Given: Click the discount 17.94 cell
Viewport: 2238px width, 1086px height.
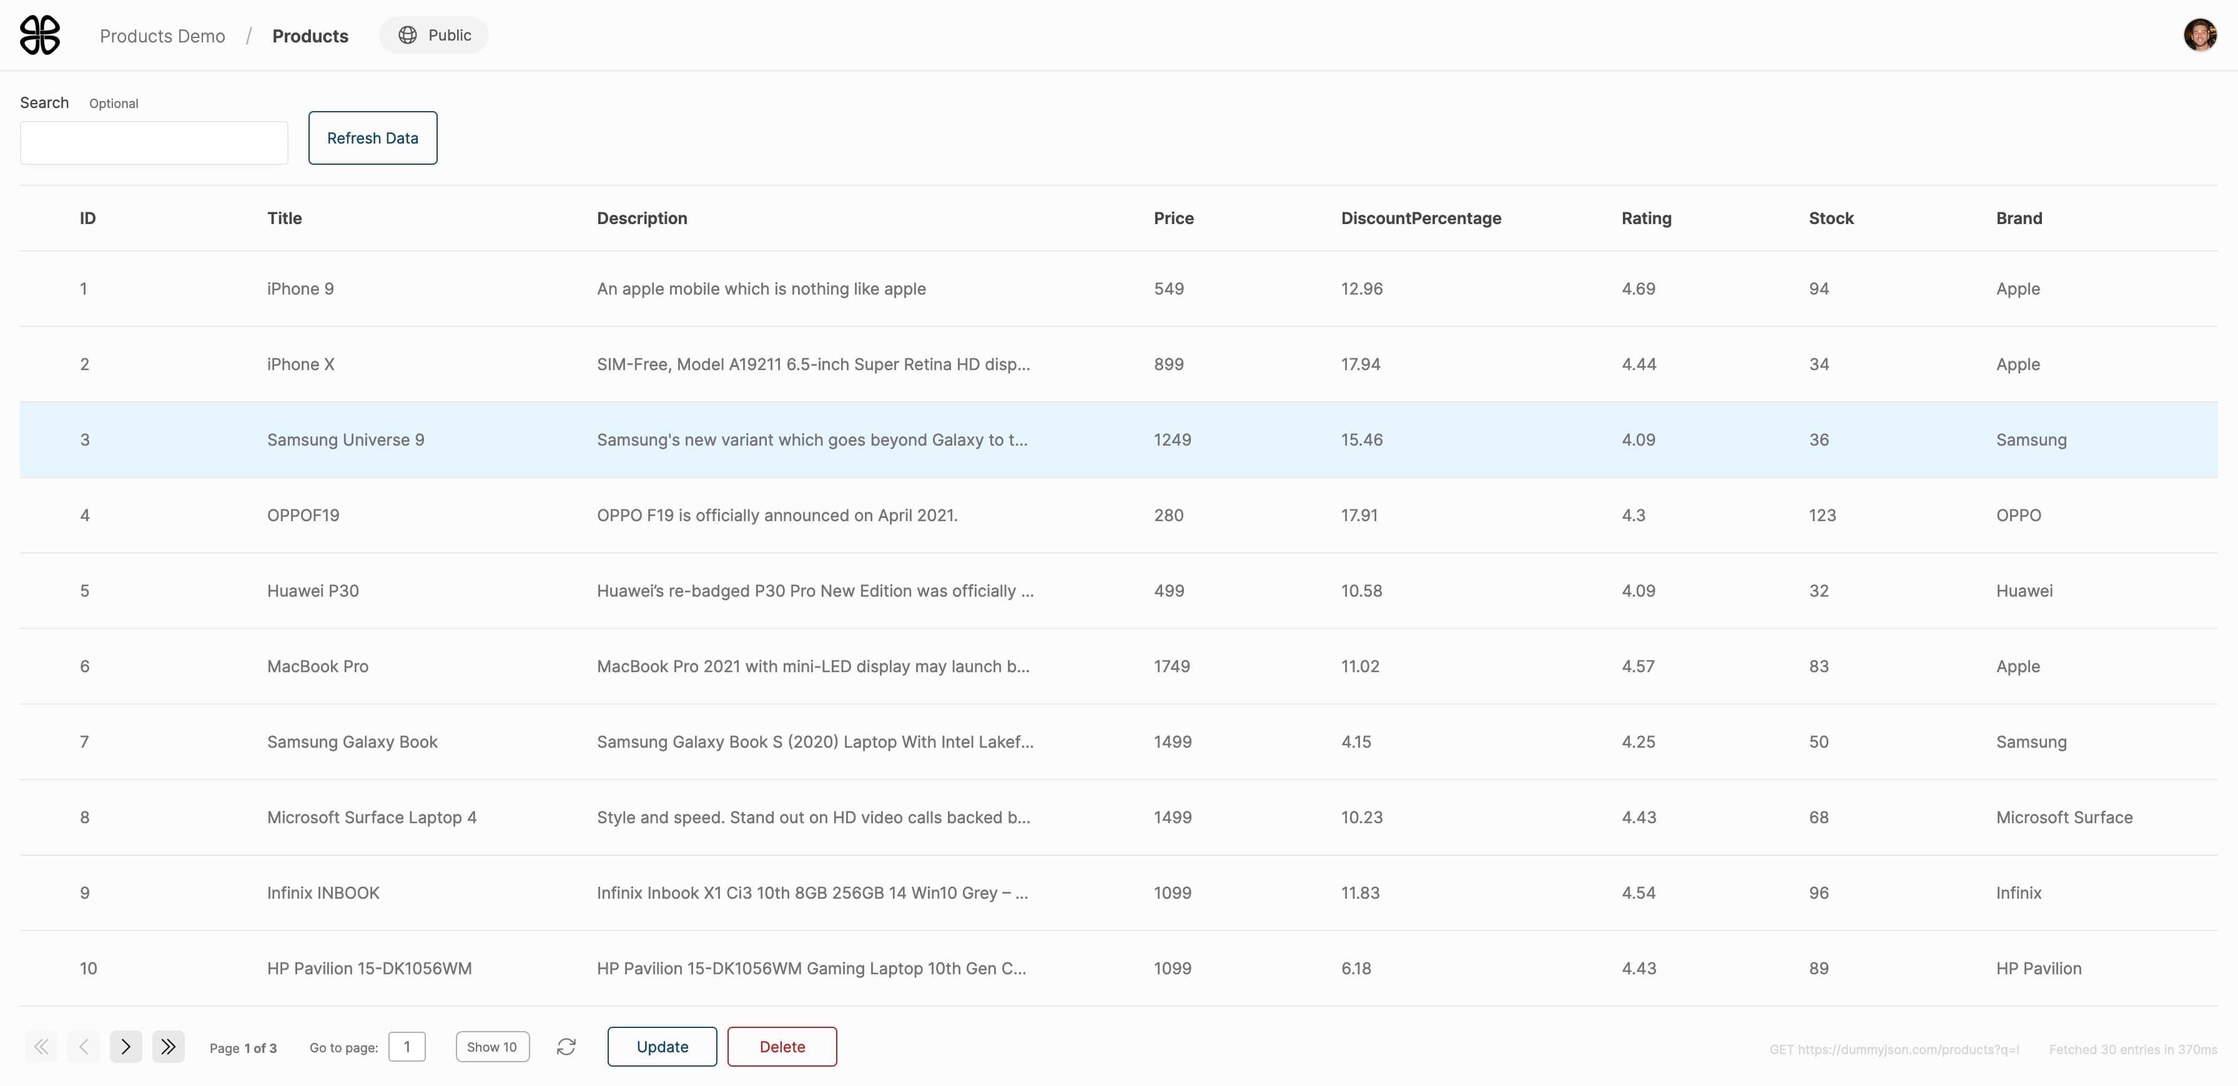Looking at the screenshot, I should click(x=1361, y=364).
